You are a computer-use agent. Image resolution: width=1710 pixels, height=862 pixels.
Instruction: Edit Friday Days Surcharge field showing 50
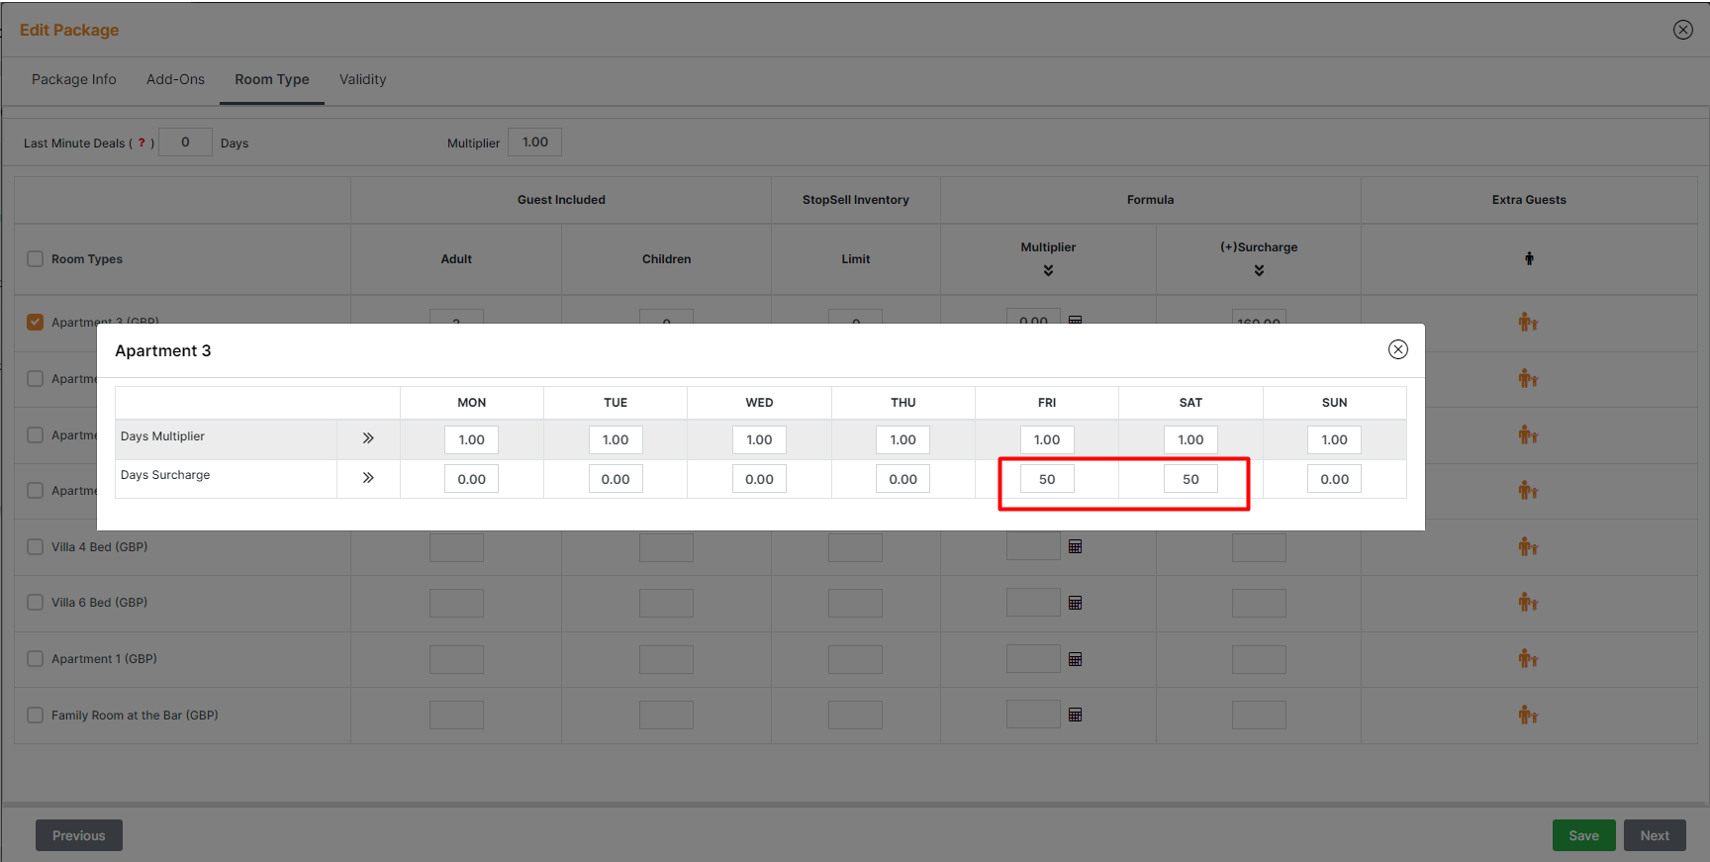click(1047, 479)
